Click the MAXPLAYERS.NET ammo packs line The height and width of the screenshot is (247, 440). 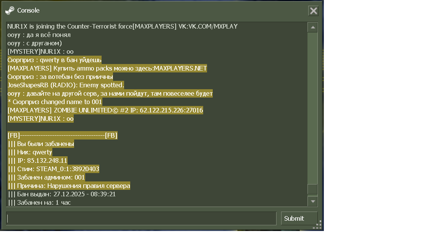point(107,68)
